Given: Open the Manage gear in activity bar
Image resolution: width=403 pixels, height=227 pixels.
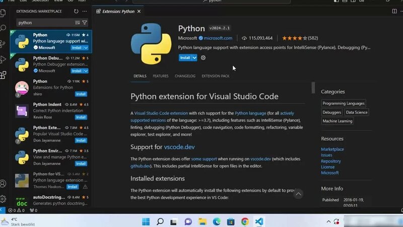Looking at the screenshot, I should [3, 199].
